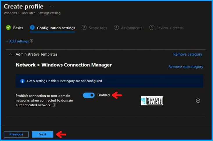The height and width of the screenshot is (141, 213).
Task: Click 'Network > Windows Connection Manager' heading
Action: pos(64,65)
